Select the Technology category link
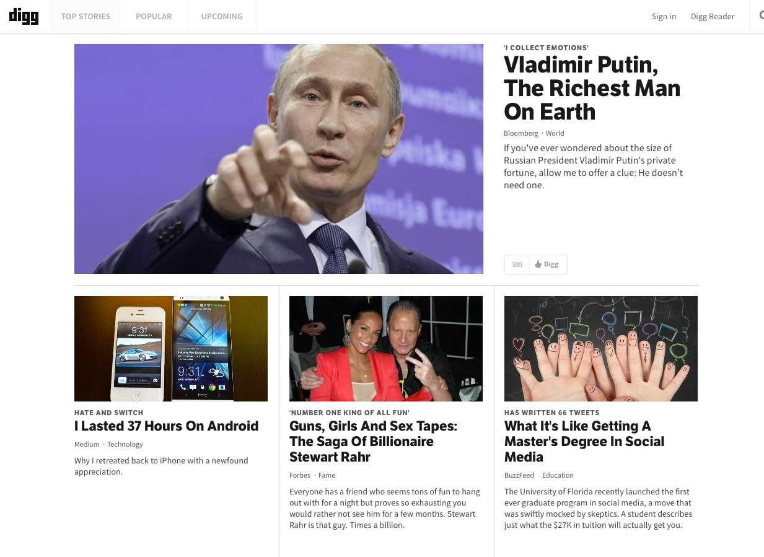 [x=125, y=444]
